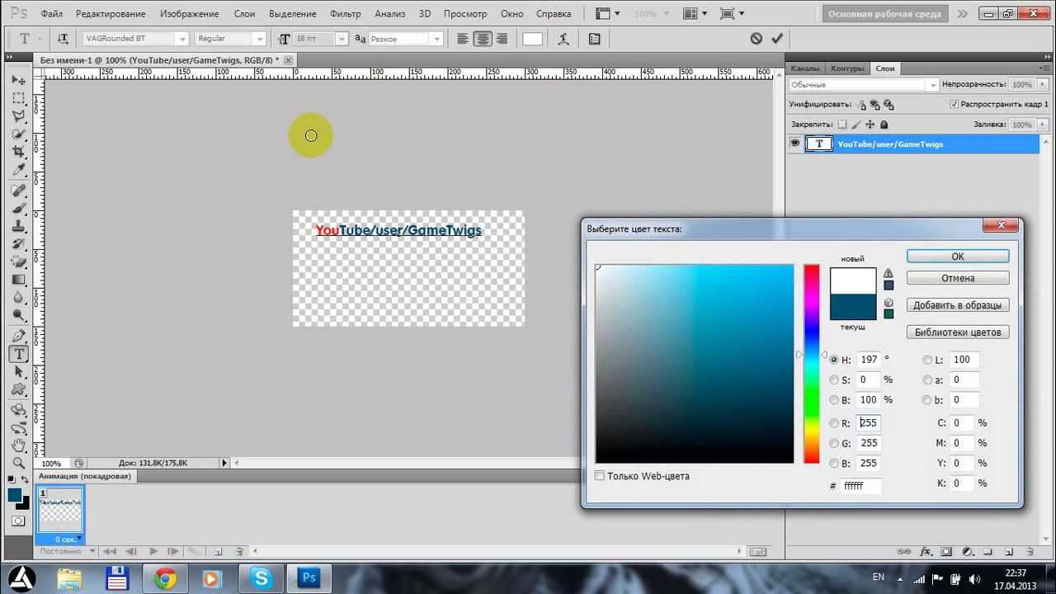Select the R red radio button
1056x594 pixels.
click(834, 423)
